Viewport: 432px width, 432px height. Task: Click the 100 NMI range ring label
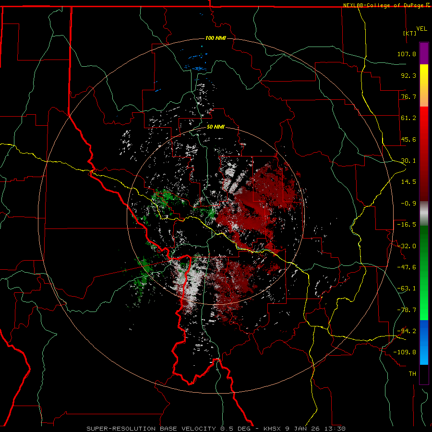pos(216,38)
